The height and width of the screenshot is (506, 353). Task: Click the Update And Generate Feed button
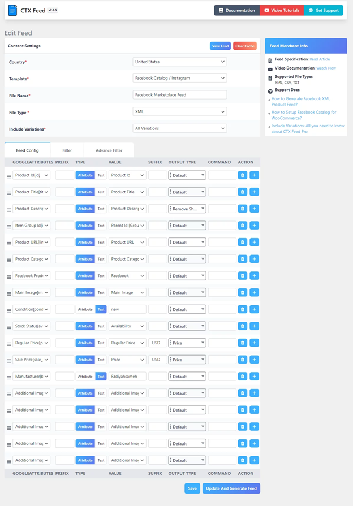coord(231,488)
